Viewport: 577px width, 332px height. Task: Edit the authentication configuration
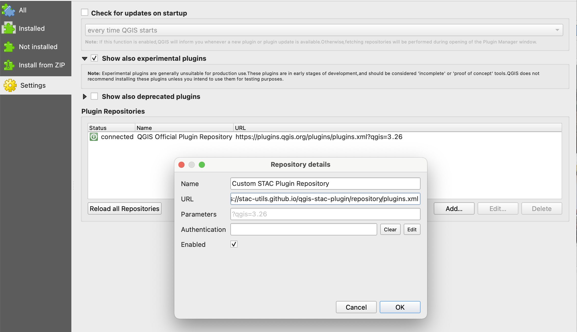pos(412,229)
